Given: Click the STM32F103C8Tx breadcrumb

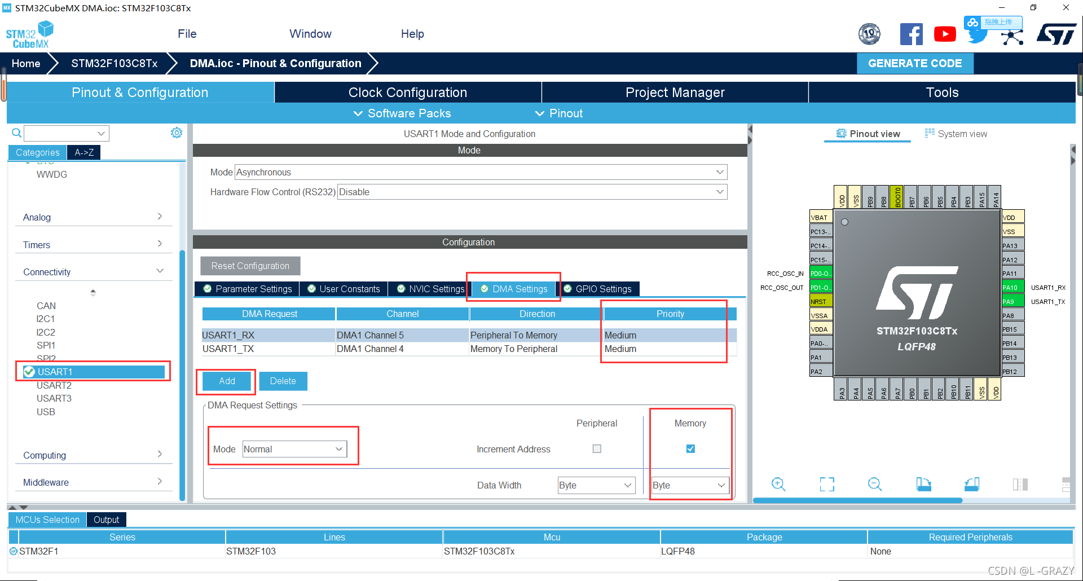Looking at the screenshot, I should [115, 63].
